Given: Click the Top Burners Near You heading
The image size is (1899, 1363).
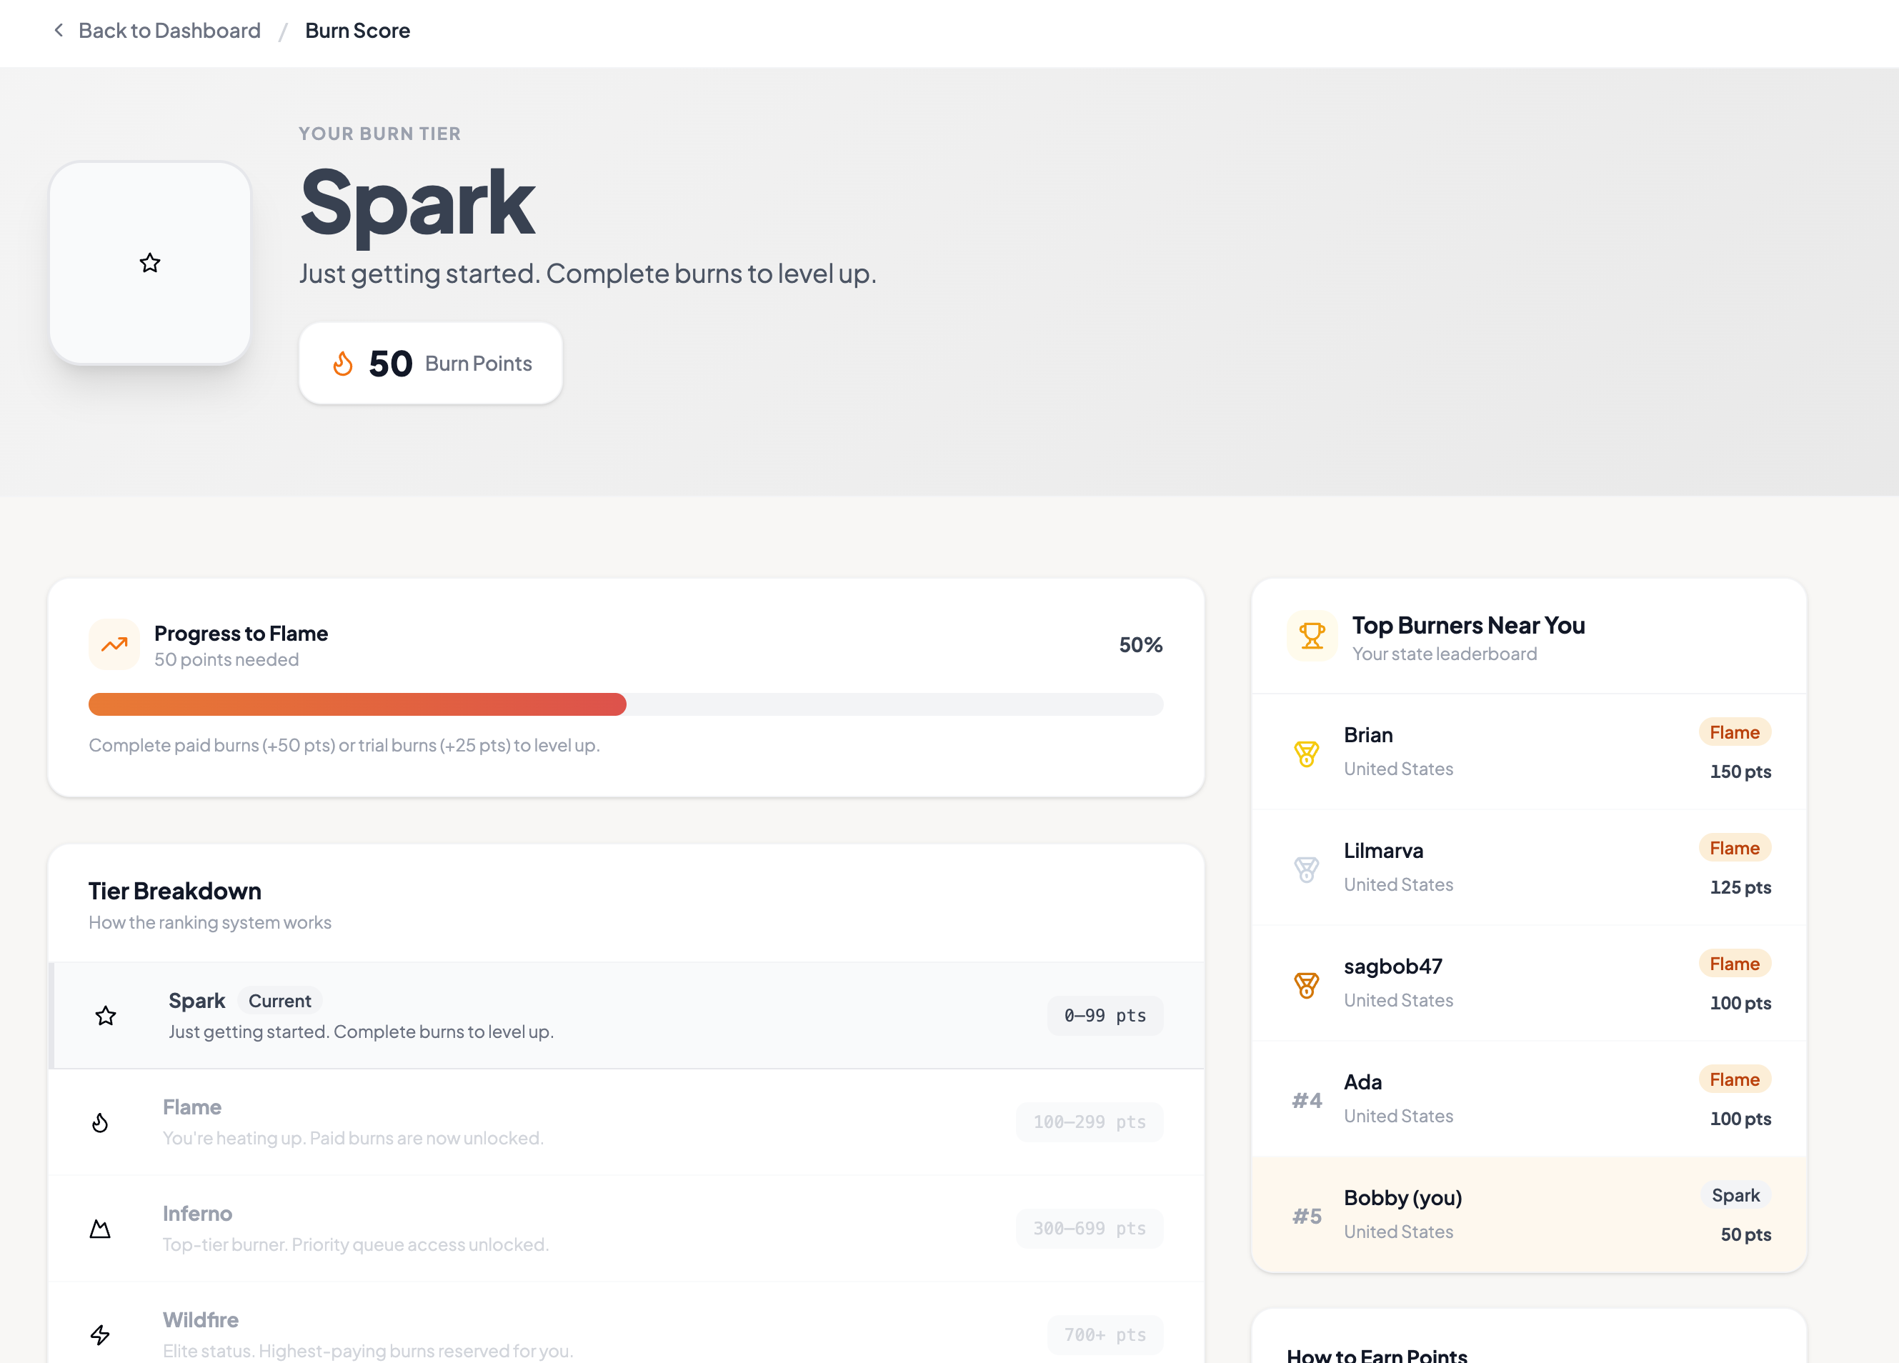Looking at the screenshot, I should tap(1467, 625).
